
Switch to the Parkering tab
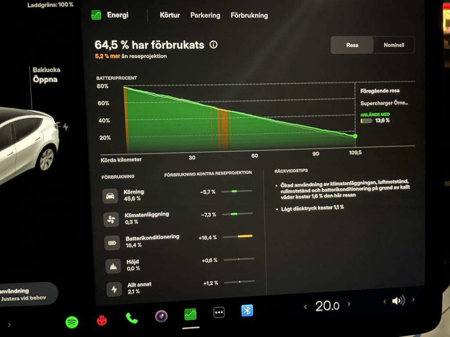coord(205,15)
